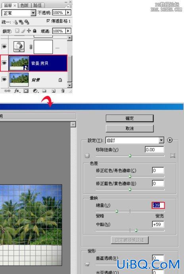Click the layers list scroll down arrow
The height and width of the screenshot is (274, 184).
(x=70, y=85)
